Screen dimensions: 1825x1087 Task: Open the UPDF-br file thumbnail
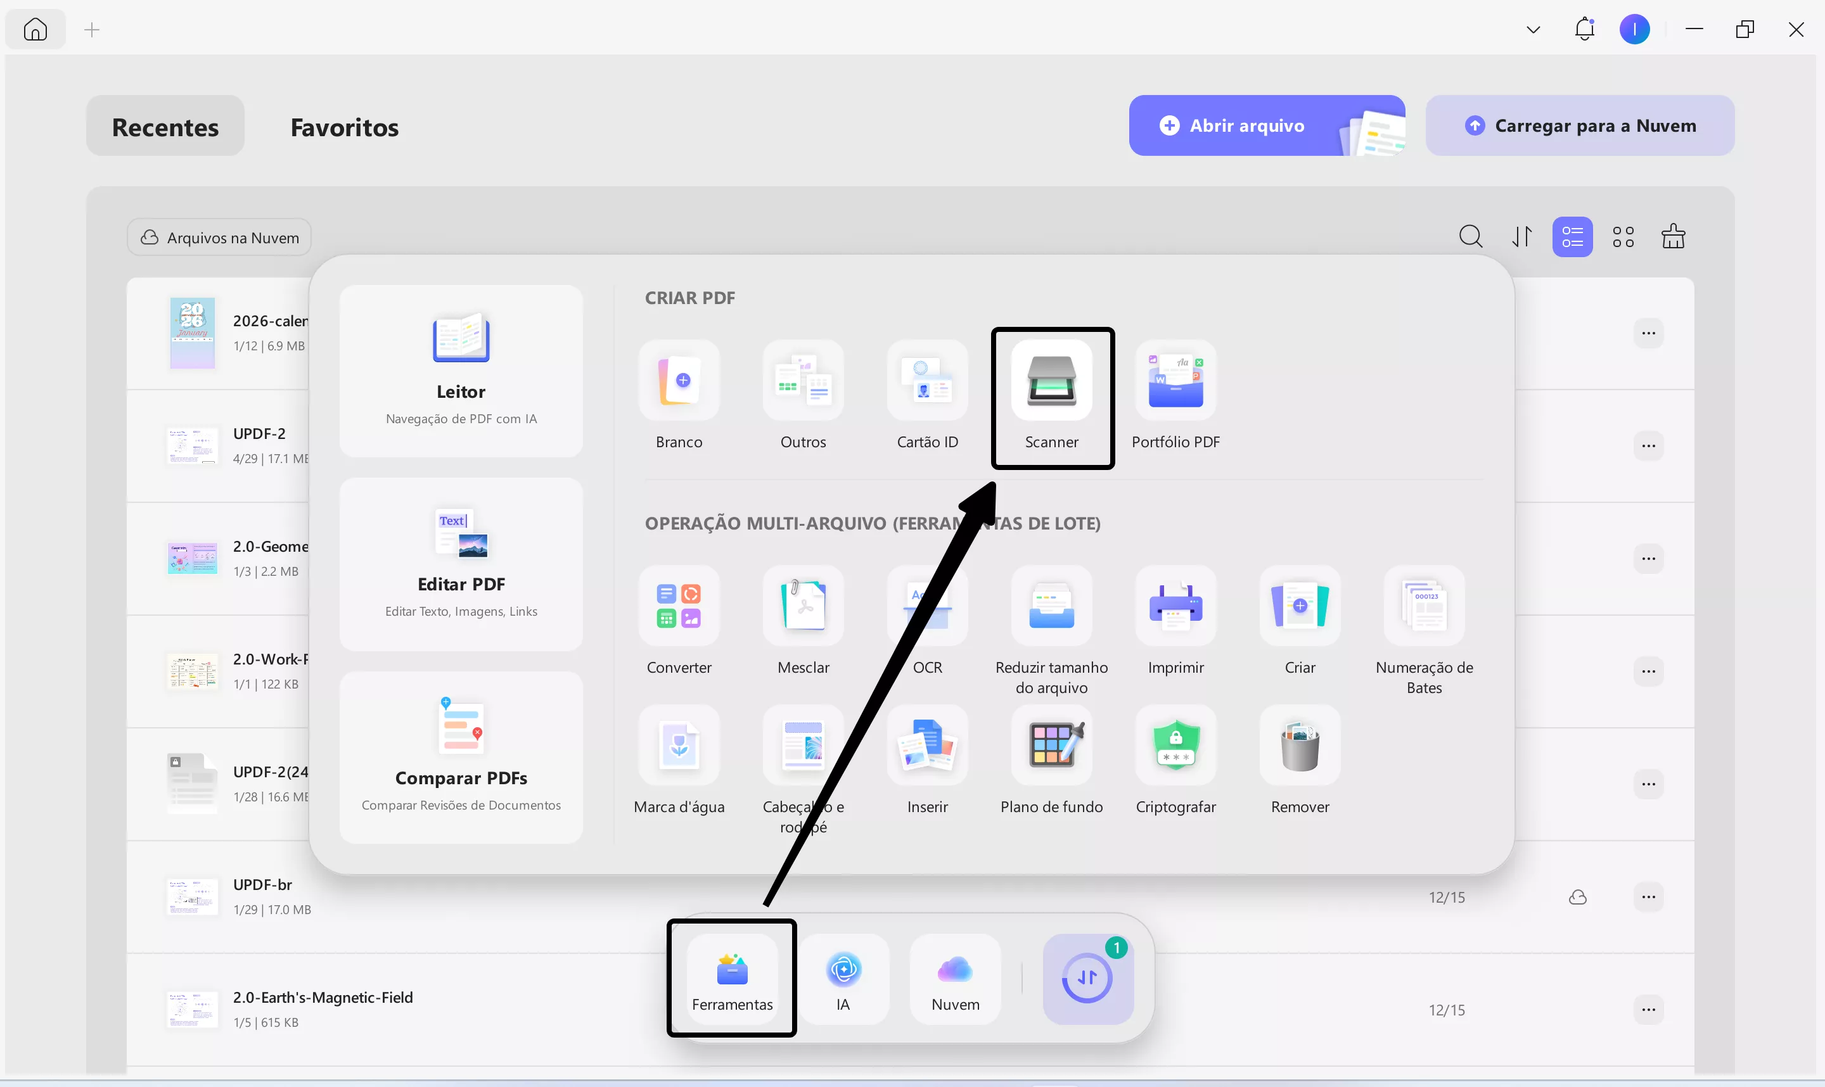(x=192, y=896)
